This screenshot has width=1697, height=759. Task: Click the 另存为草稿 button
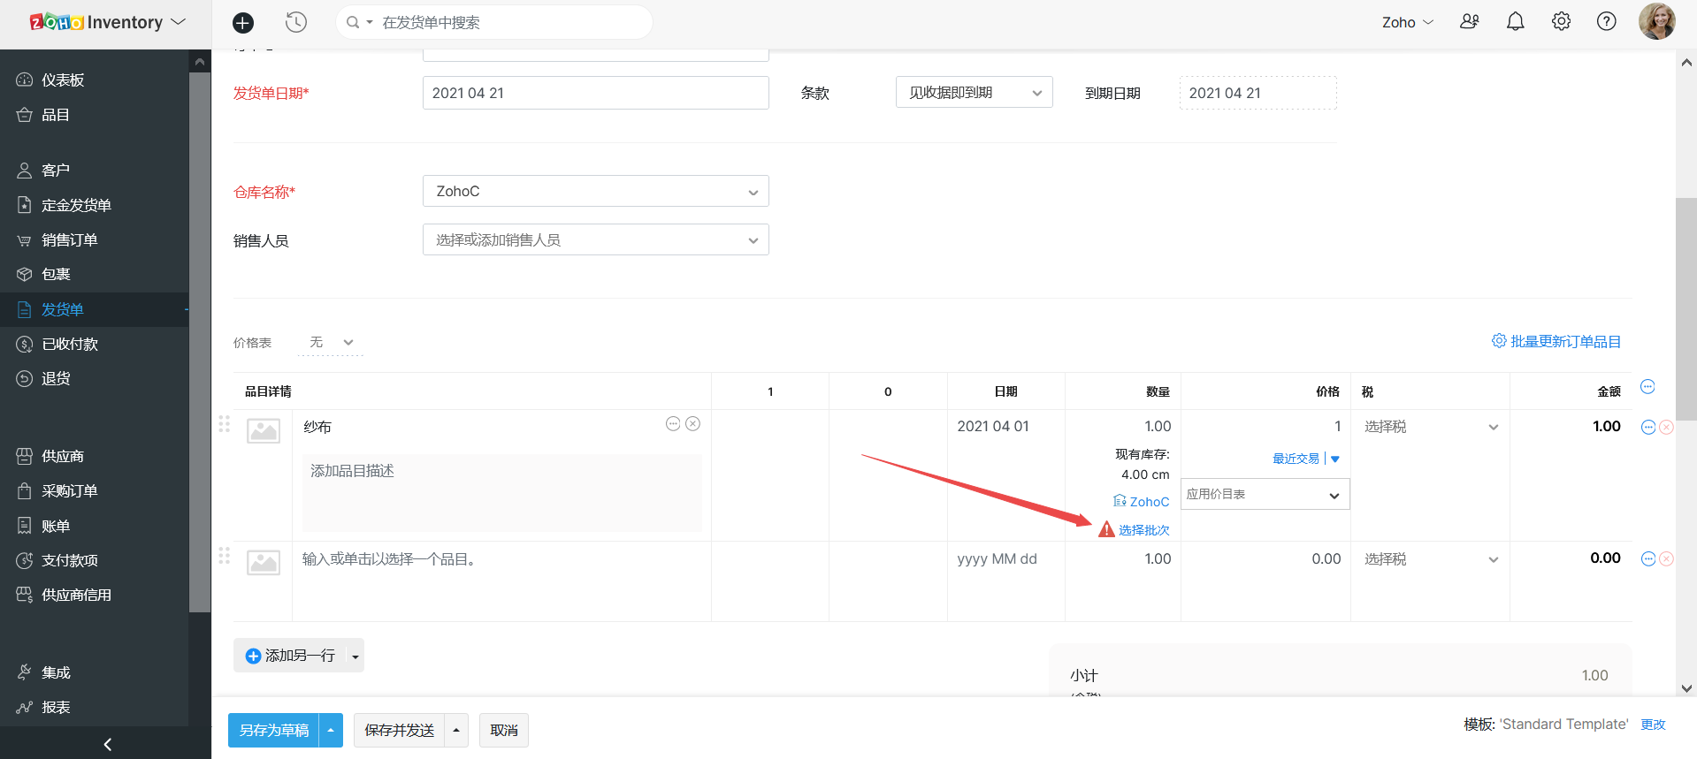[274, 731]
